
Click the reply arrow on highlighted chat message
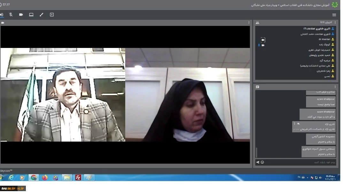pos(298,124)
